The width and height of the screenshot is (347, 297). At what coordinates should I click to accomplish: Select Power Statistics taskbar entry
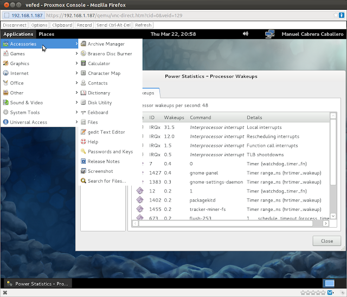coord(37,283)
